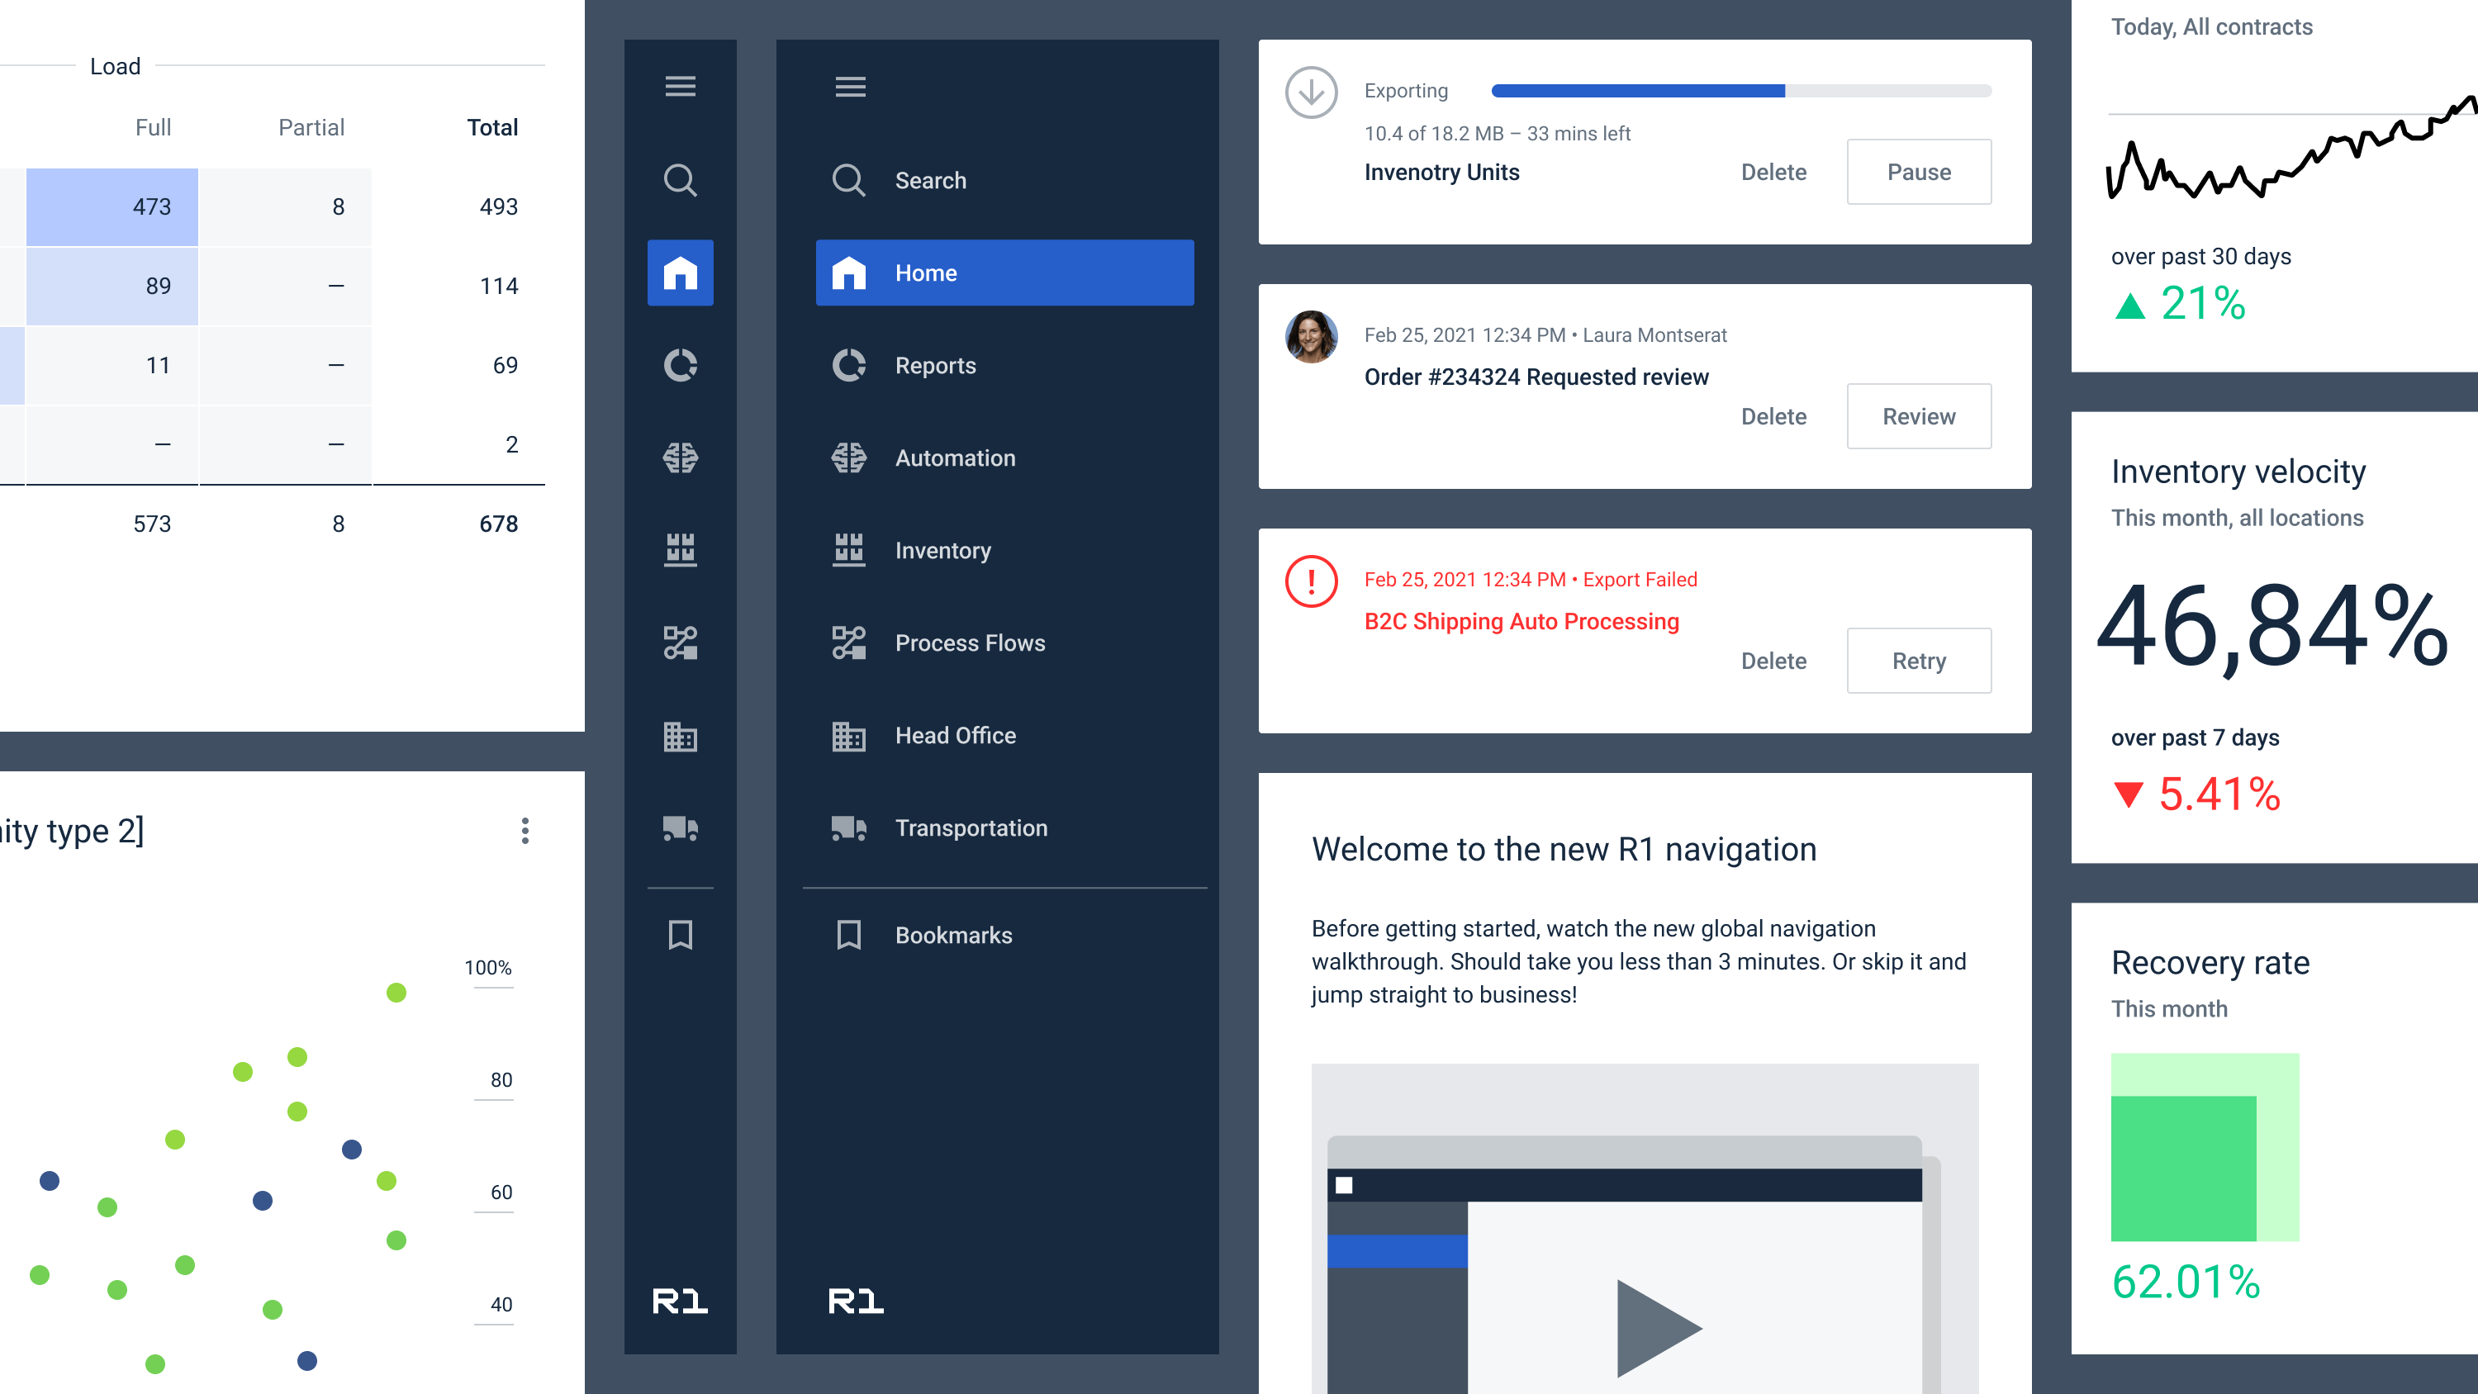Click the Recovery rate green square chart

click(2205, 1148)
